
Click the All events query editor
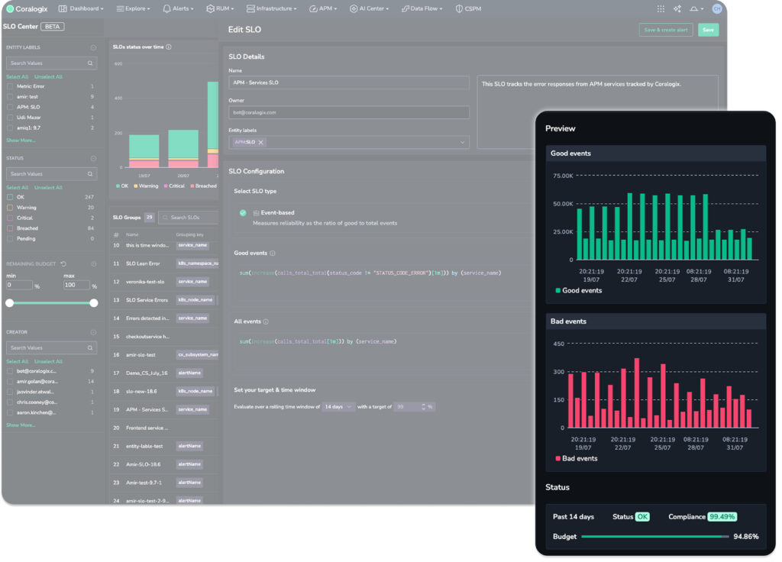382,352
